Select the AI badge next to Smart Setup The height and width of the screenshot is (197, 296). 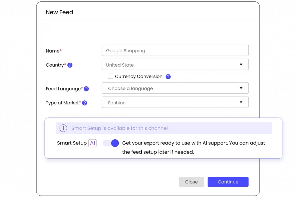pyautogui.click(x=92, y=143)
